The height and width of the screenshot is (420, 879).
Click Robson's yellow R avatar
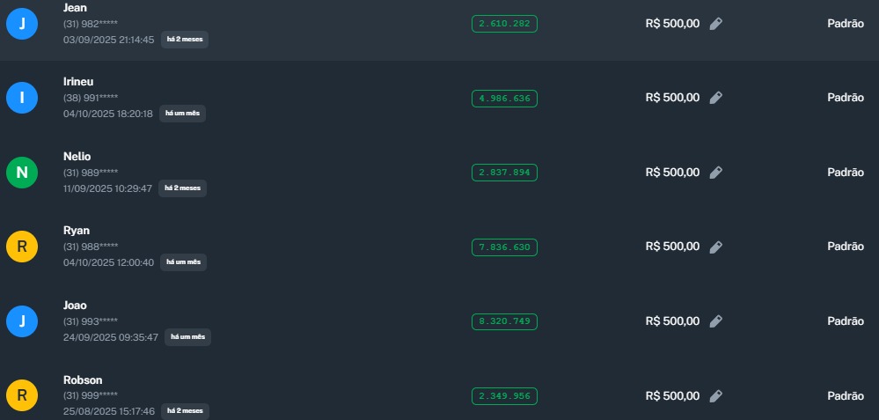[22, 395]
